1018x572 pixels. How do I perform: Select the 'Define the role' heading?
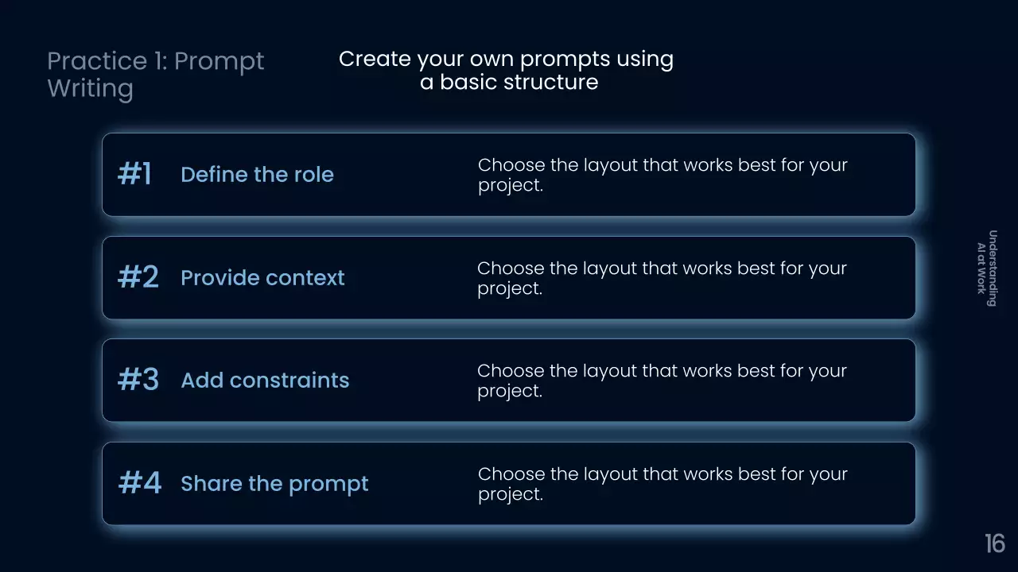(x=257, y=175)
